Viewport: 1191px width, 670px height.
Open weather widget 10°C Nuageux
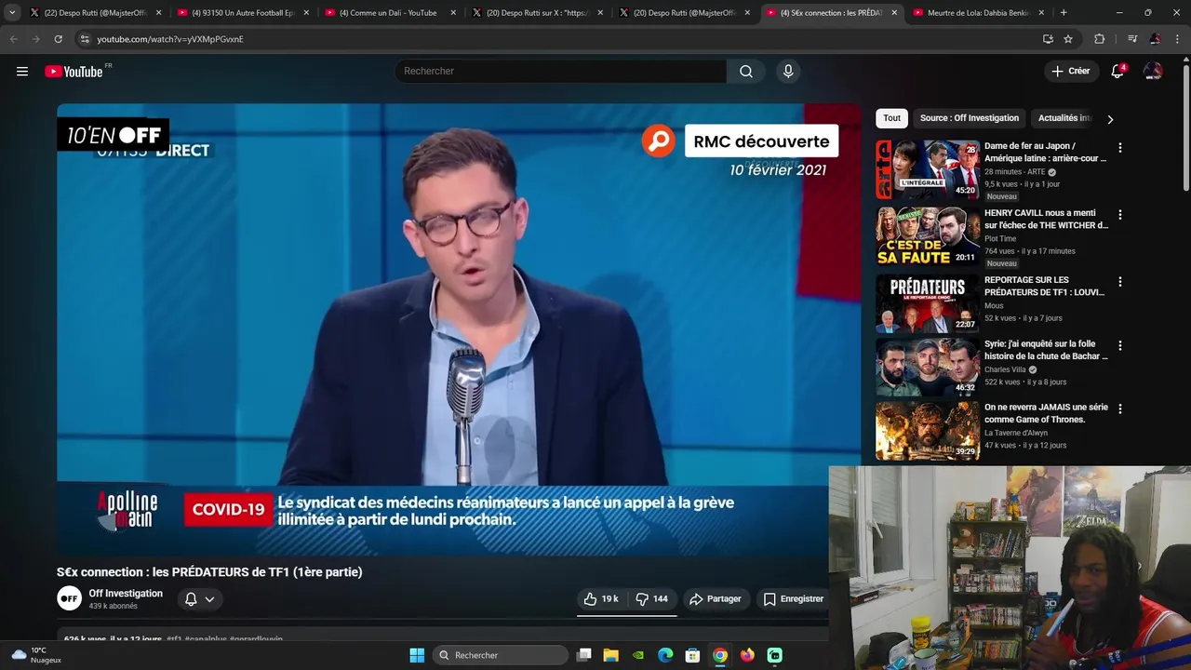coord(37,655)
